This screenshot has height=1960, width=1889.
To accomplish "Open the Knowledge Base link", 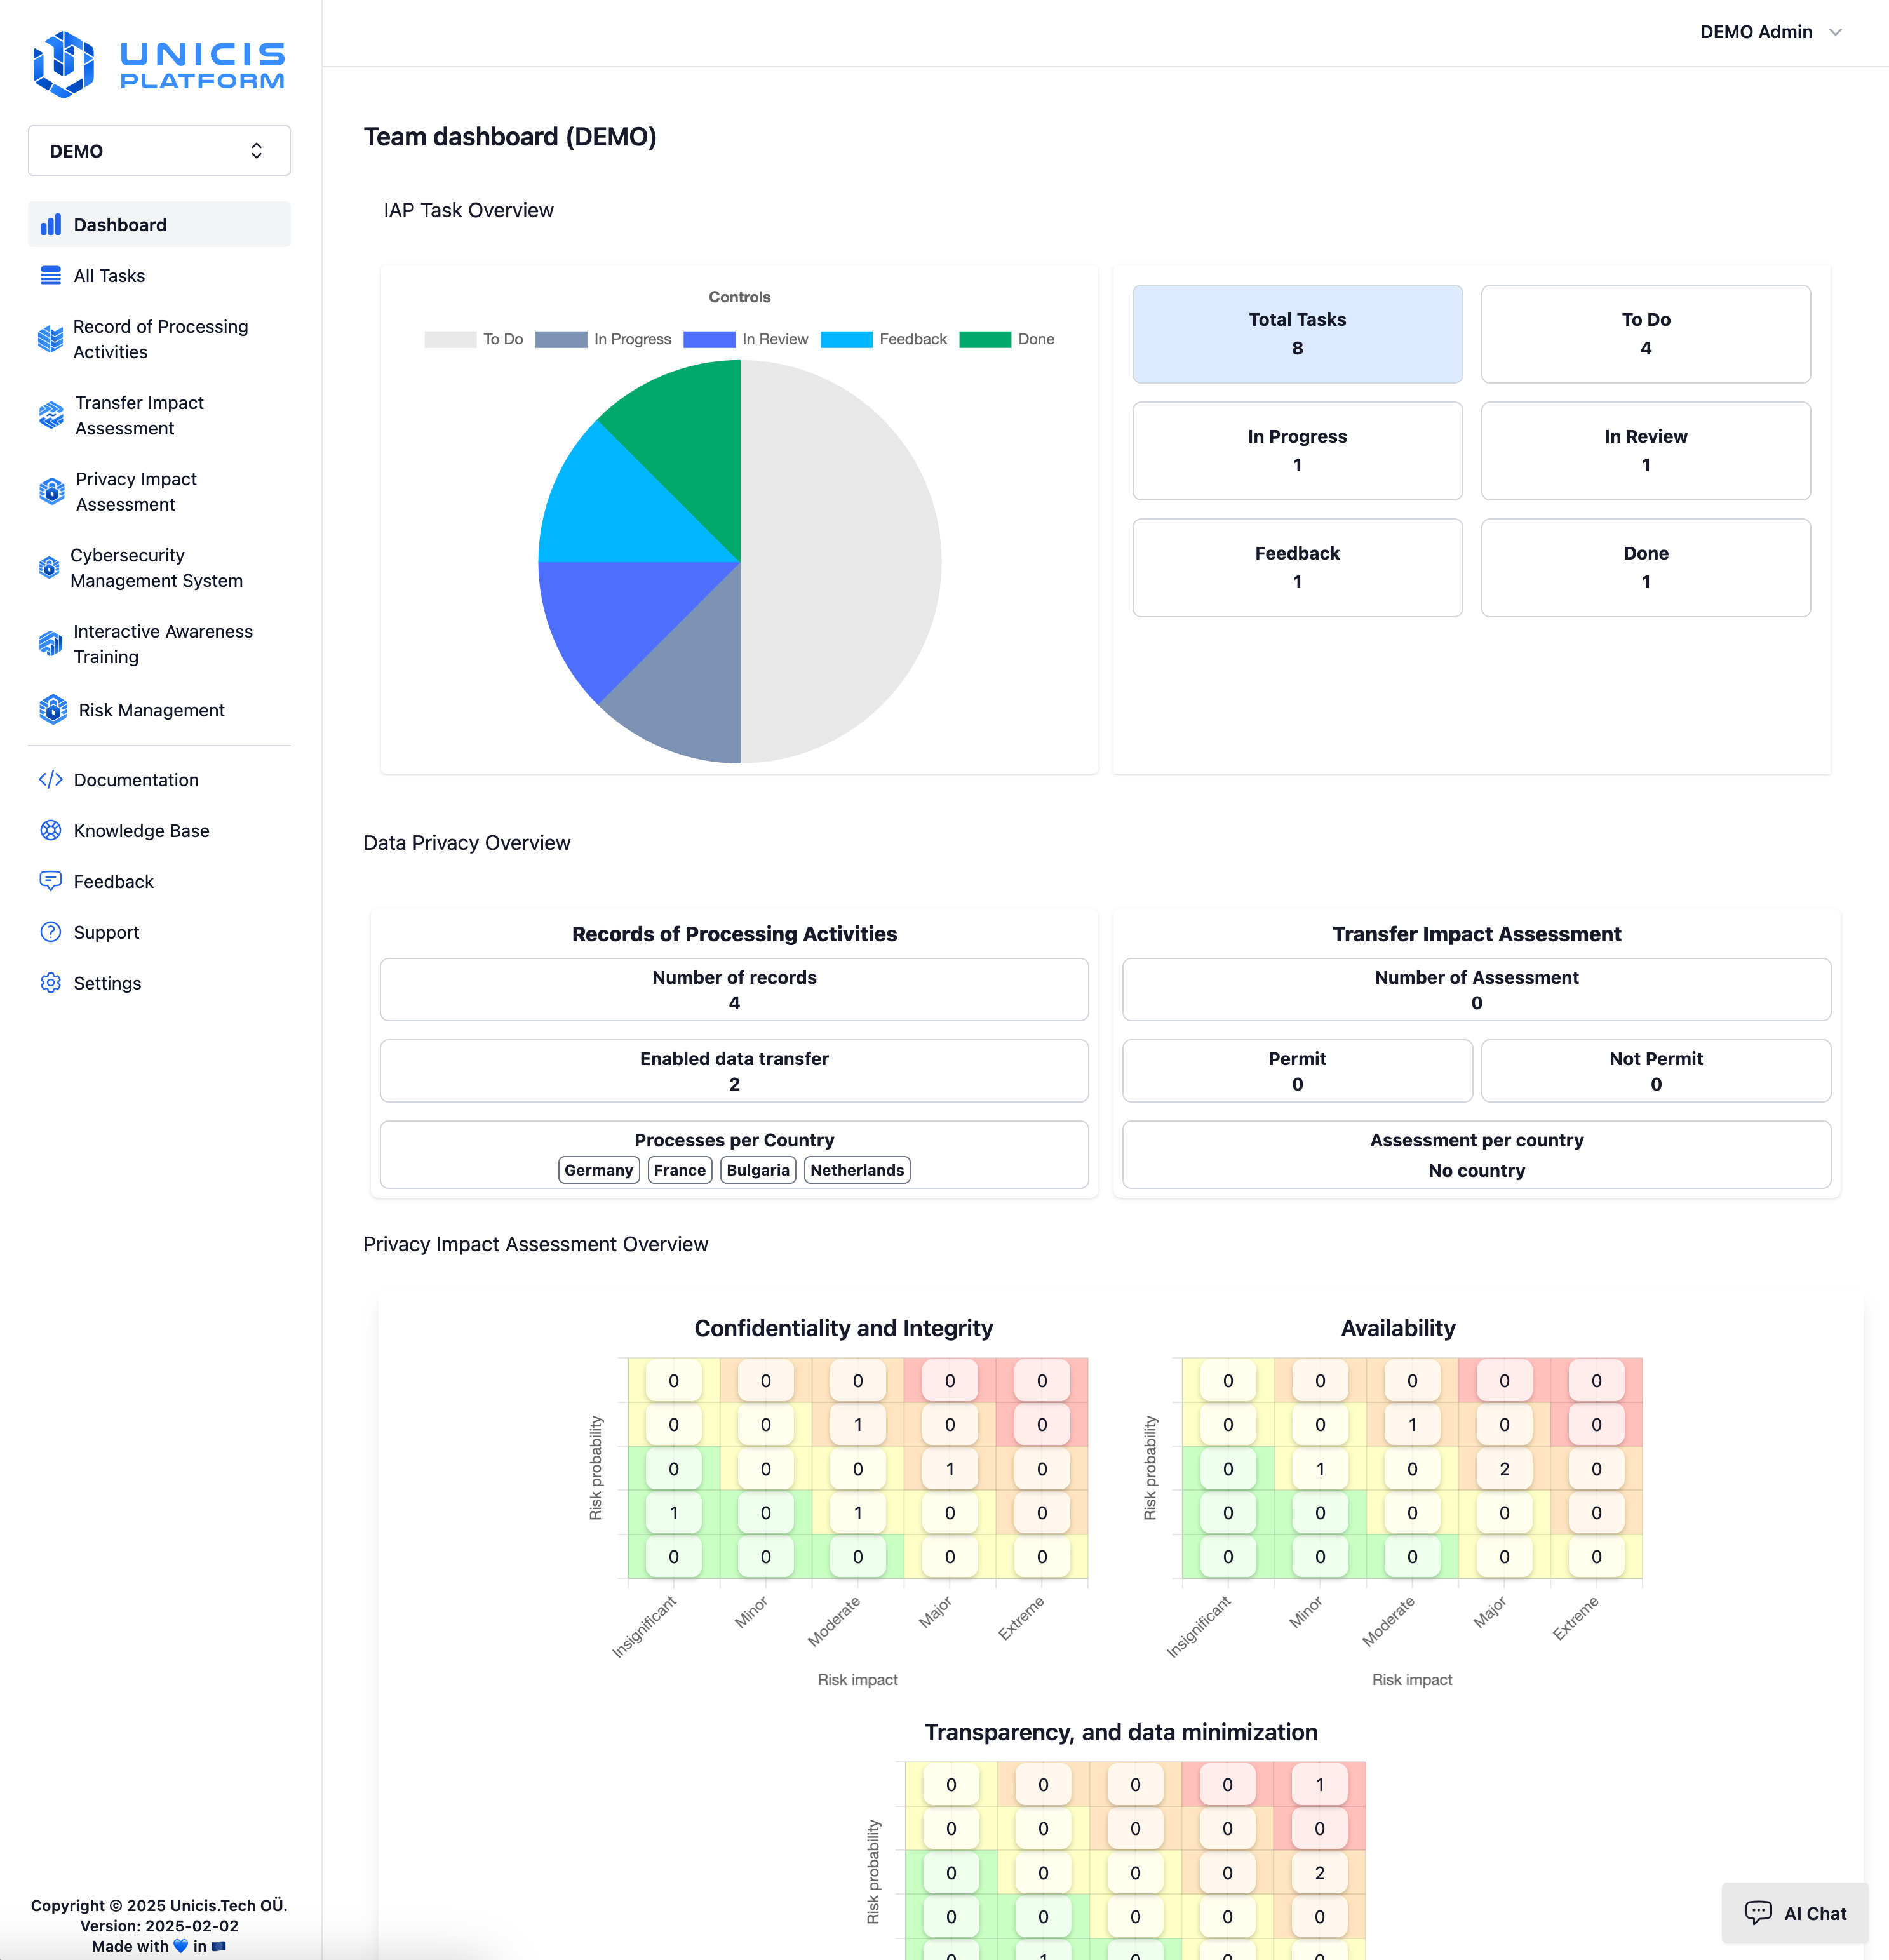I will 159,831.
